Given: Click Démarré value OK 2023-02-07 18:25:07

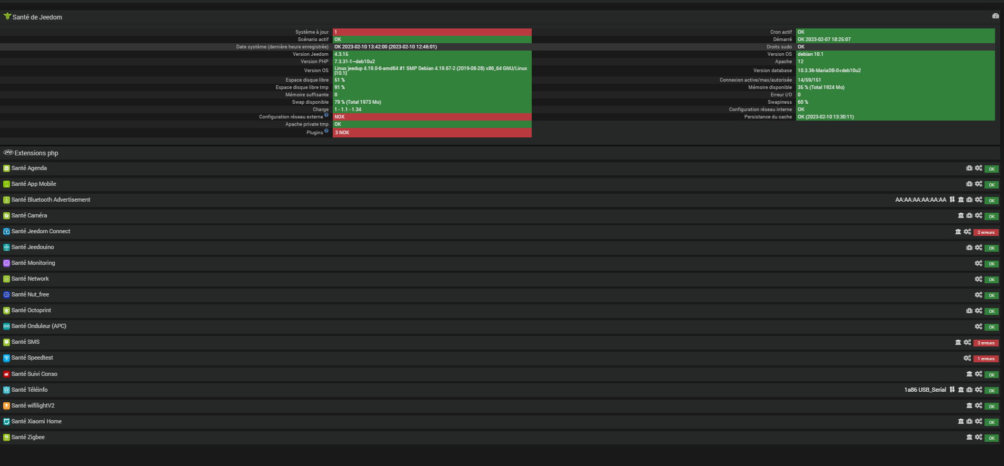Looking at the screenshot, I should [x=896, y=39].
